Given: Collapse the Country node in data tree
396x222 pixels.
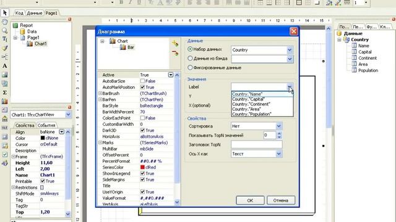Looking at the screenshot, I should (x=340, y=39).
